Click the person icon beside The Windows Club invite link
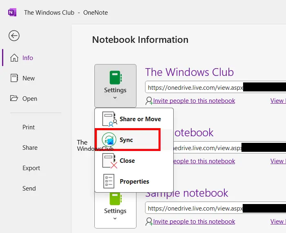 click(149, 101)
